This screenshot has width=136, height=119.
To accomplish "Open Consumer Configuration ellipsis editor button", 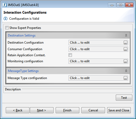I will pyautogui.click(x=125, y=49).
